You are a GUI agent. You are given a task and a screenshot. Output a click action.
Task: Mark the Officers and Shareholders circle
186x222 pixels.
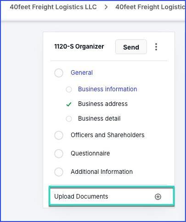pyautogui.click(x=59, y=135)
